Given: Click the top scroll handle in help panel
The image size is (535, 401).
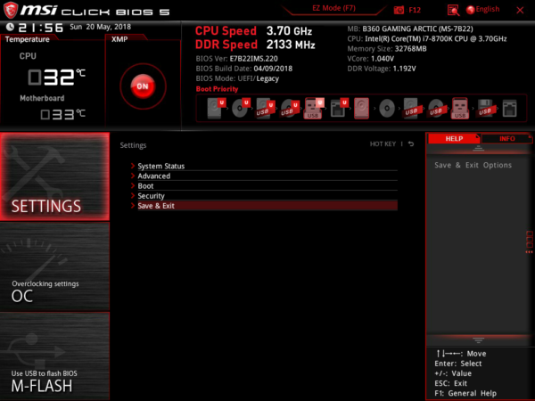Looking at the screenshot, I should click(478, 148).
